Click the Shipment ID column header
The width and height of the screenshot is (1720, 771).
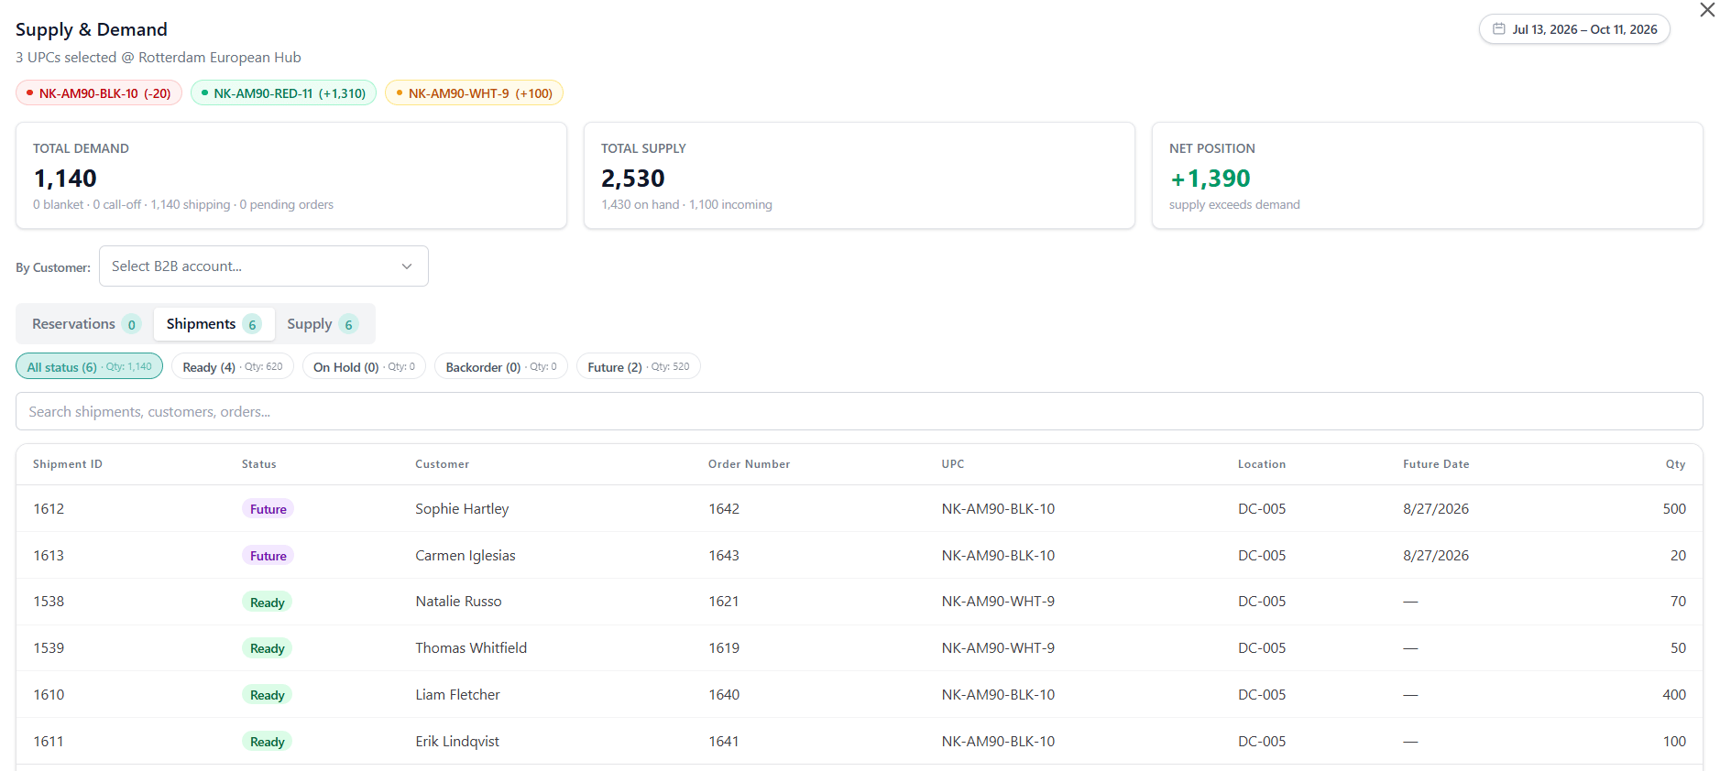68,464
